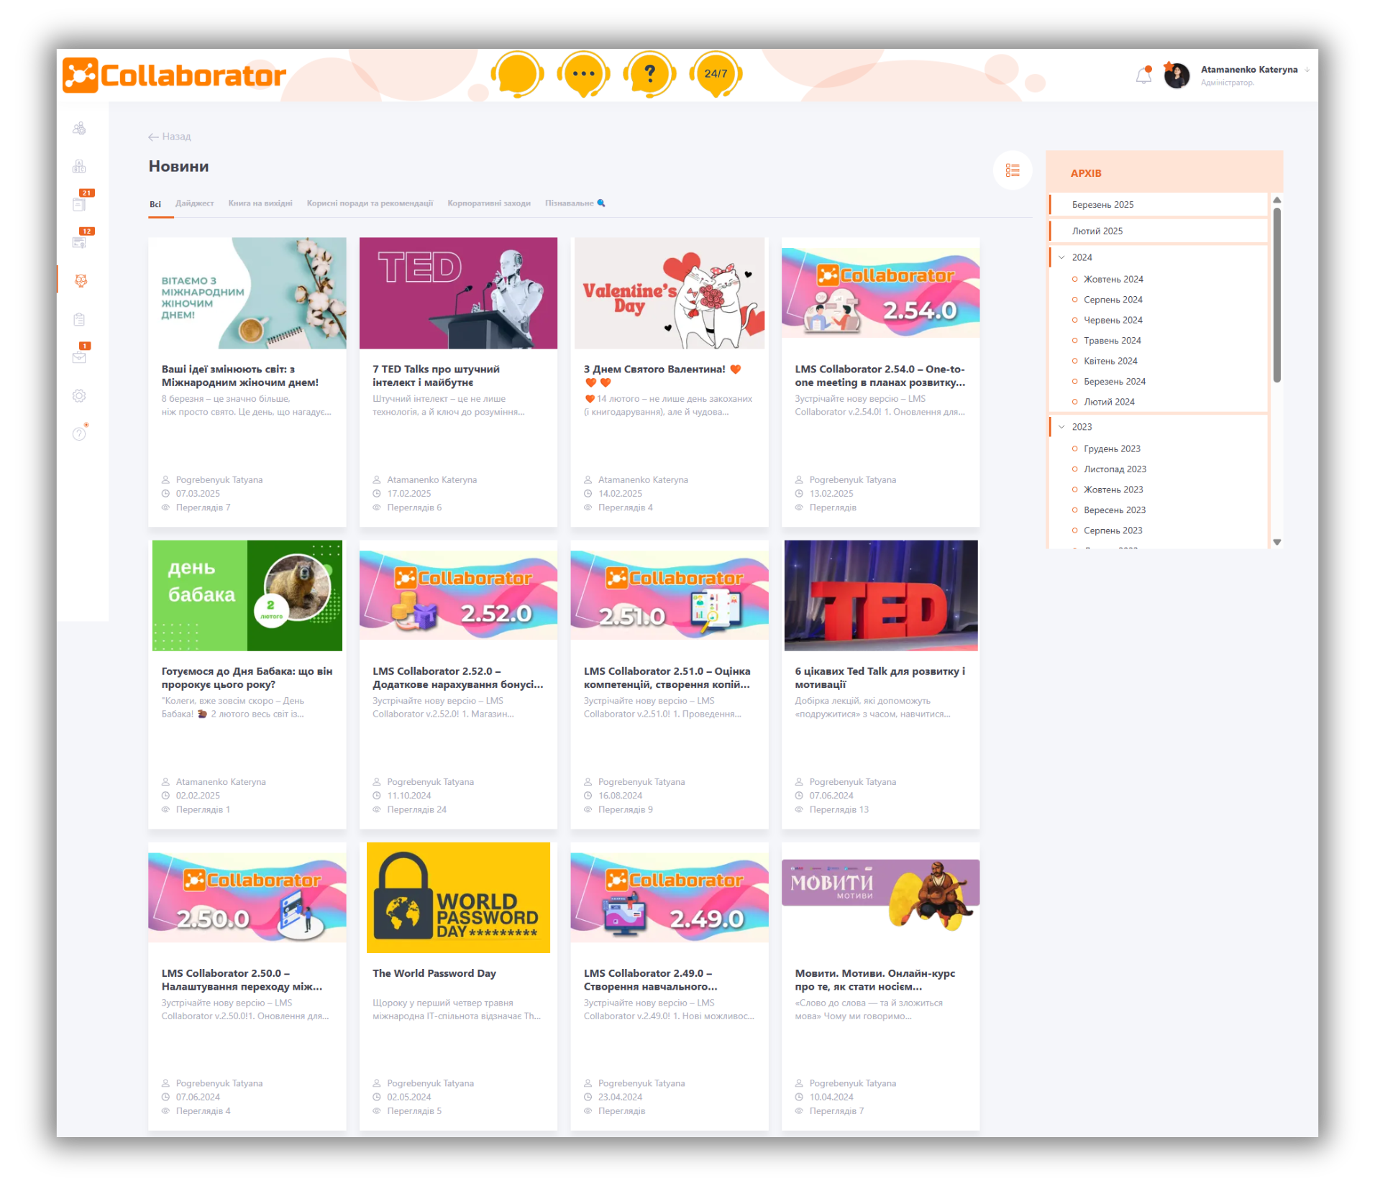The width and height of the screenshot is (1375, 1186).
Task: Select Листопад 2023 archive entry
Action: (1115, 469)
